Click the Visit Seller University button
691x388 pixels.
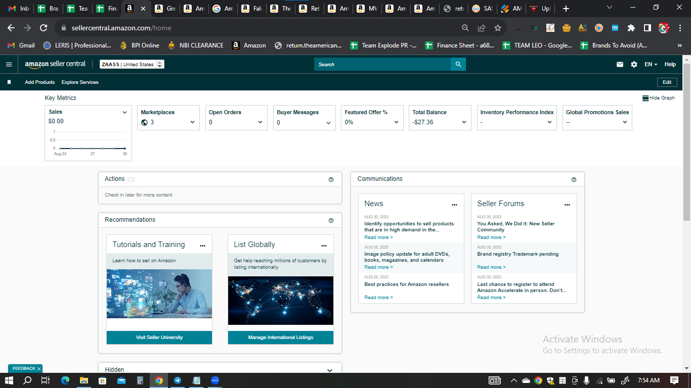tap(159, 337)
